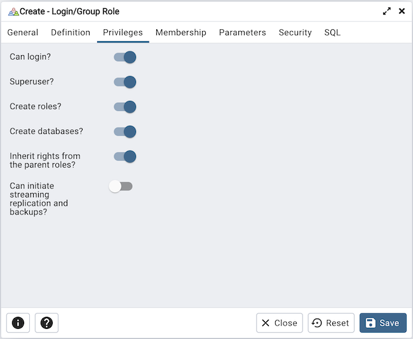The image size is (413, 339).
Task: Open the Security tab
Action: pyautogui.click(x=295, y=32)
